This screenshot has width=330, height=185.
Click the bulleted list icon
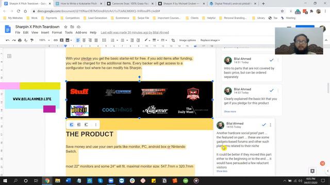point(123,40)
